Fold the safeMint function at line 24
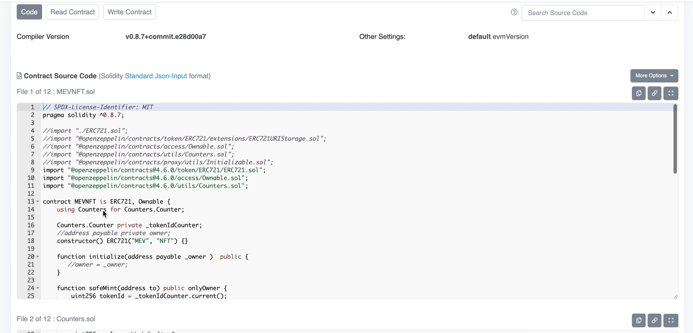 coord(38,288)
